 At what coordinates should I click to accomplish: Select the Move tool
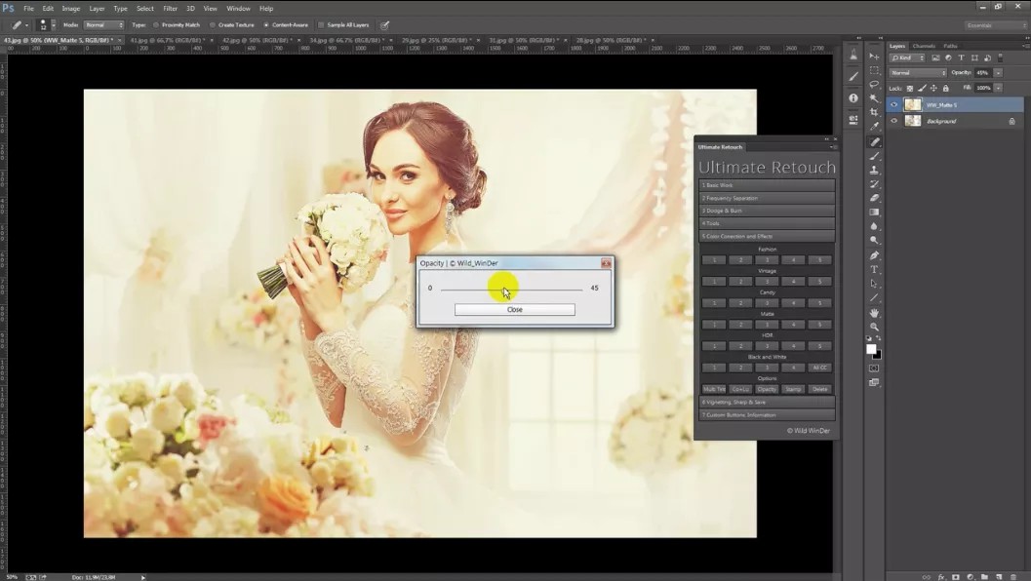tap(875, 57)
